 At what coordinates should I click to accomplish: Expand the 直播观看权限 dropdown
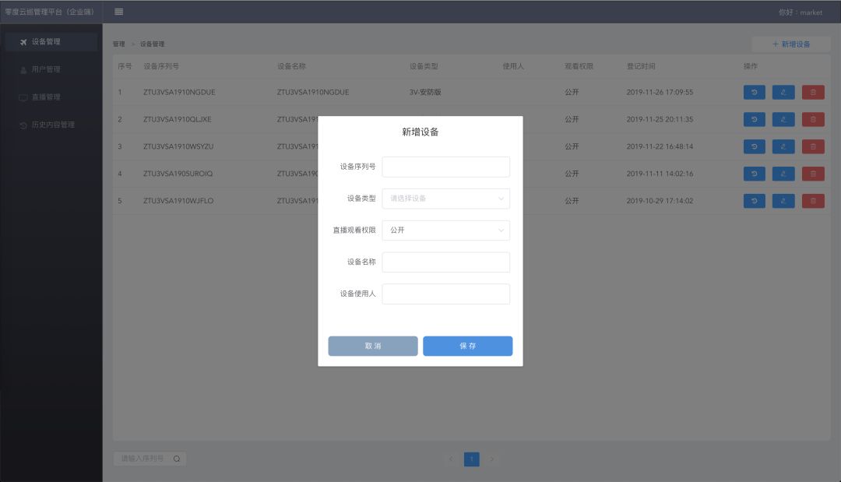pyautogui.click(x=445, y=230)
